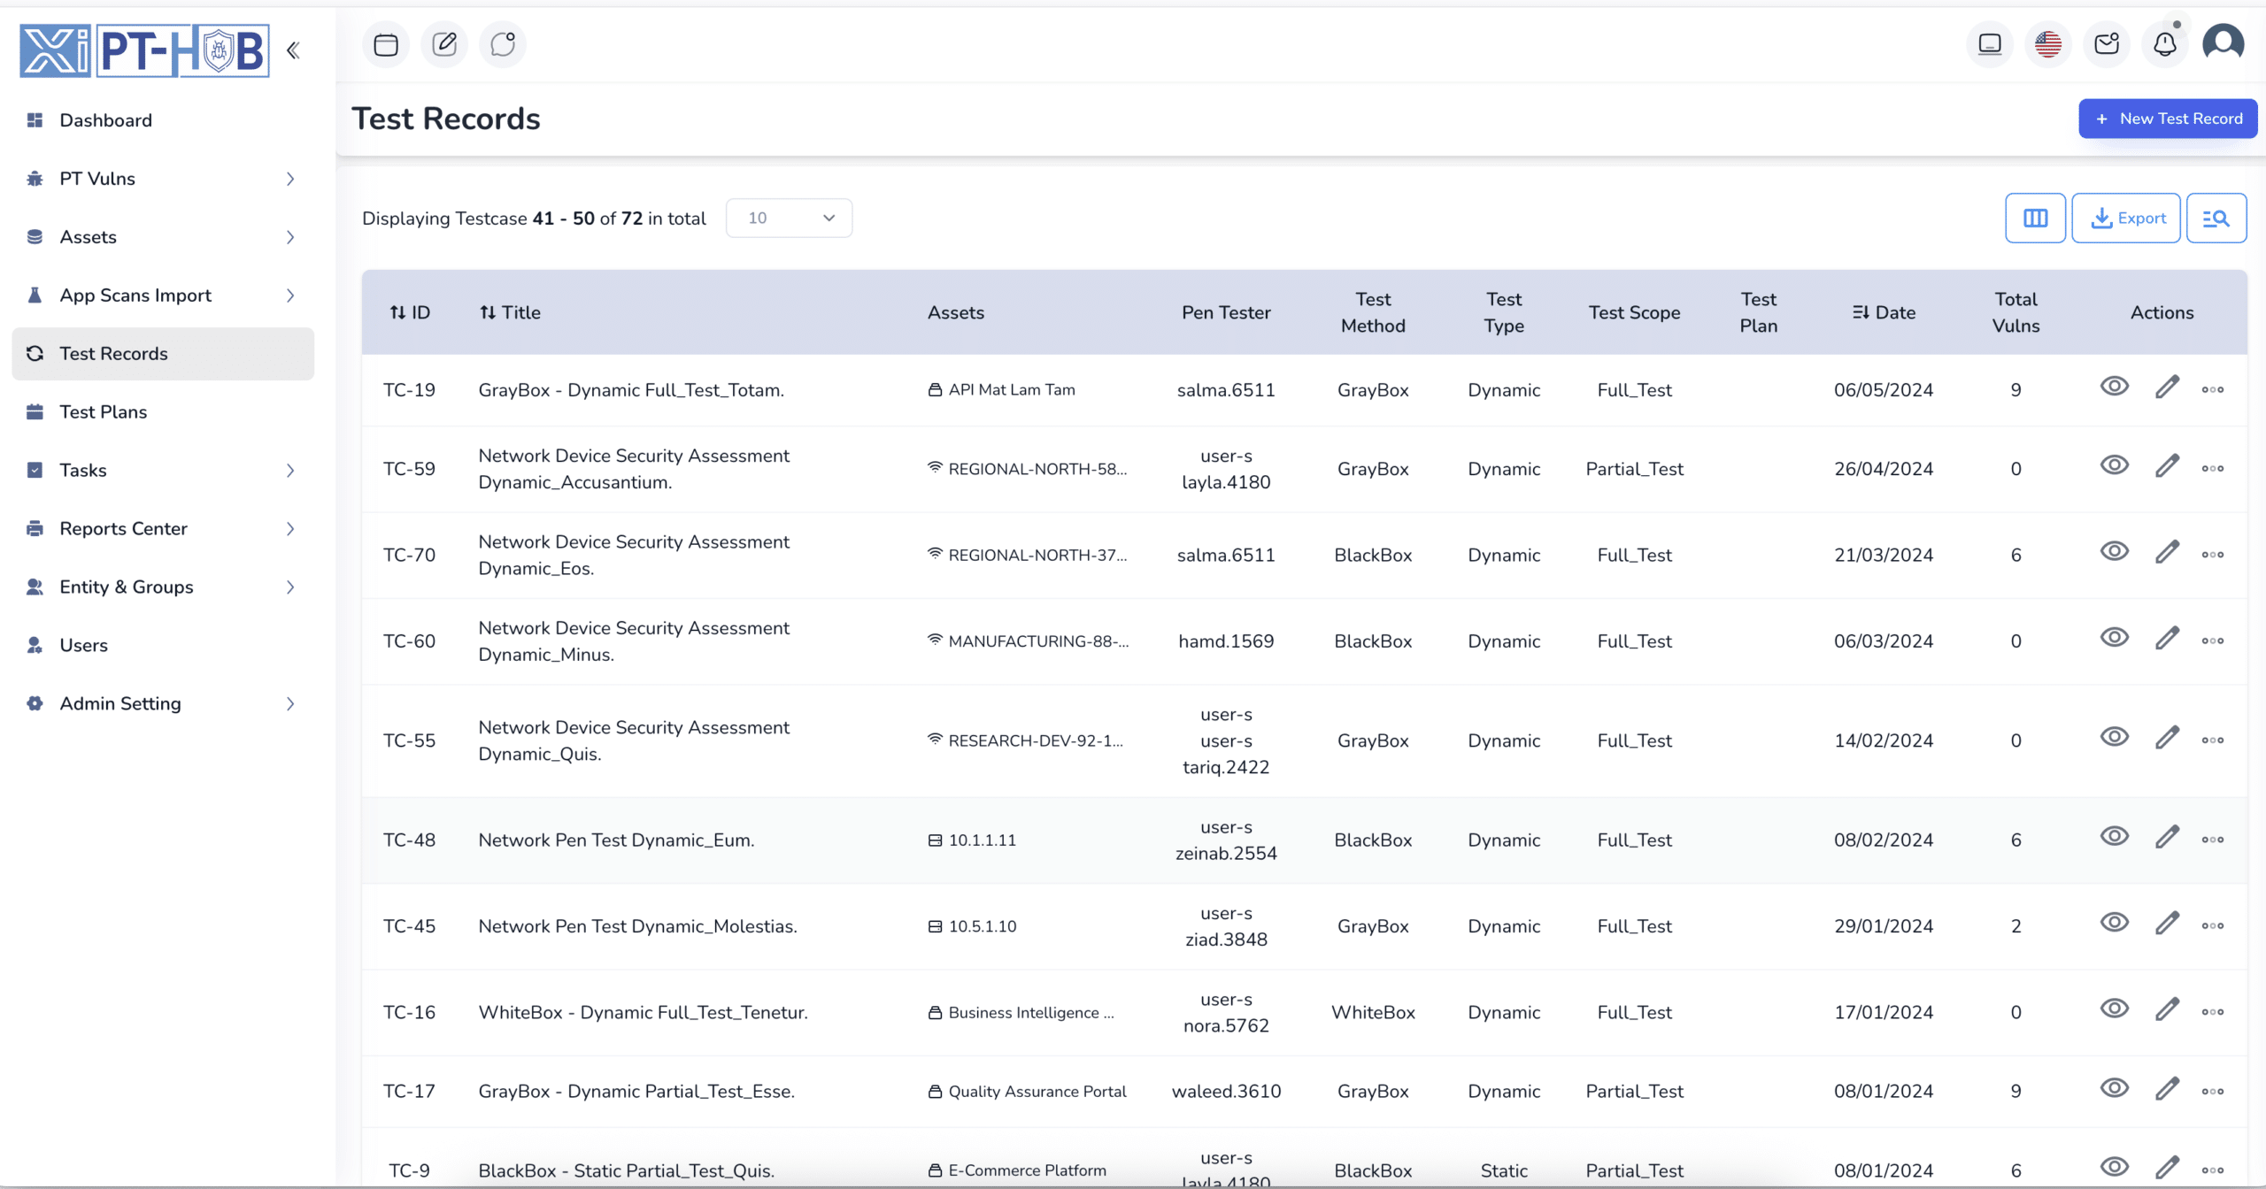Screen dimensions: 2266x1189
Task: Select Test Records in sidebar
Action: 163,354
